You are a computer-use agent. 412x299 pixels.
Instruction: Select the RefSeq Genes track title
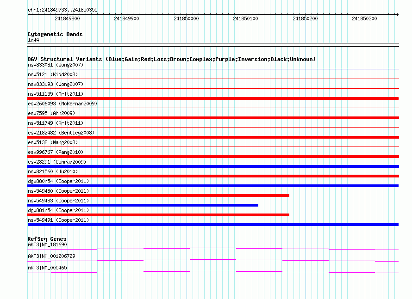point(47,239)
